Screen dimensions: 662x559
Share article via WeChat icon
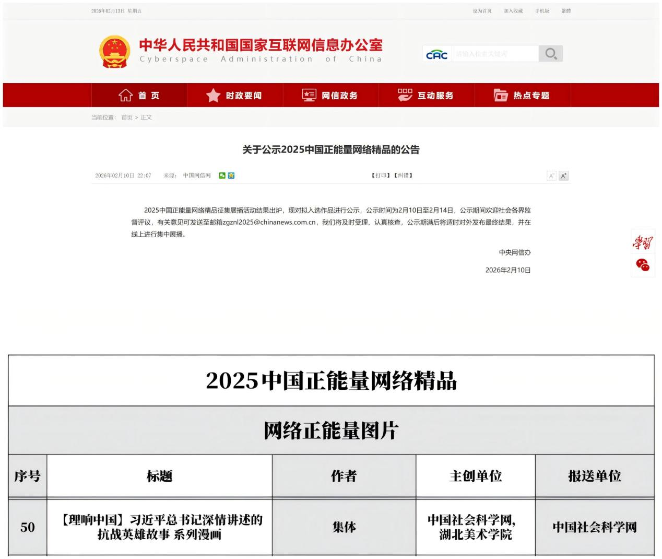click(222, 176)
